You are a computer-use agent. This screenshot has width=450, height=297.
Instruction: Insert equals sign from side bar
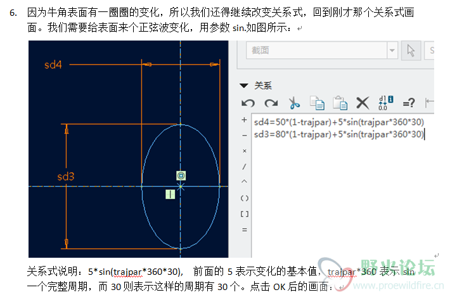click(x=245, y=230)
